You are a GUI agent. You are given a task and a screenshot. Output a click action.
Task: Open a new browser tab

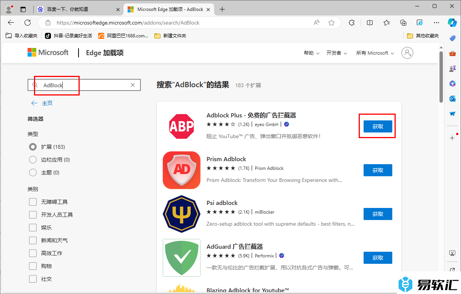pos(222,9)
